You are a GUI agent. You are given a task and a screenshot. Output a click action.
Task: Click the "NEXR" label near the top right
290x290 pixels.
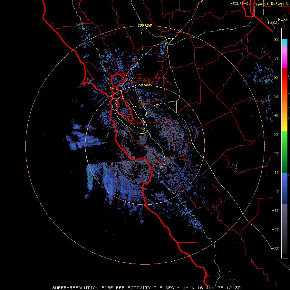(283, 19)
